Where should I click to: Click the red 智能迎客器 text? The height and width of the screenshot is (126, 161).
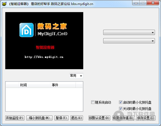tap(45, 47)
